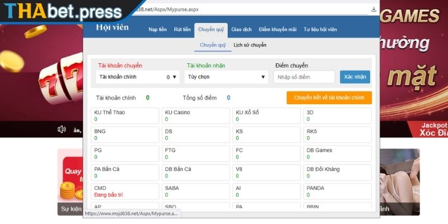The height and width of the screenshot is (224, 448).
Task: Expand the Tùy chọn receiving account dropdown
Action: pos(226,77)
